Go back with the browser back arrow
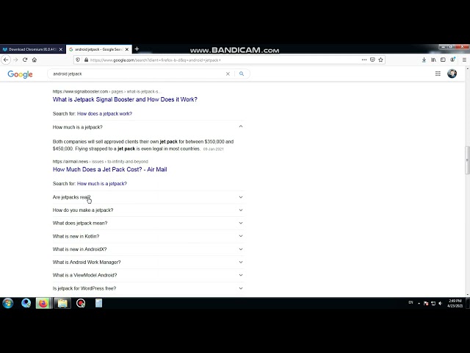This screenshot has height=353, width=470. (6, 60)
